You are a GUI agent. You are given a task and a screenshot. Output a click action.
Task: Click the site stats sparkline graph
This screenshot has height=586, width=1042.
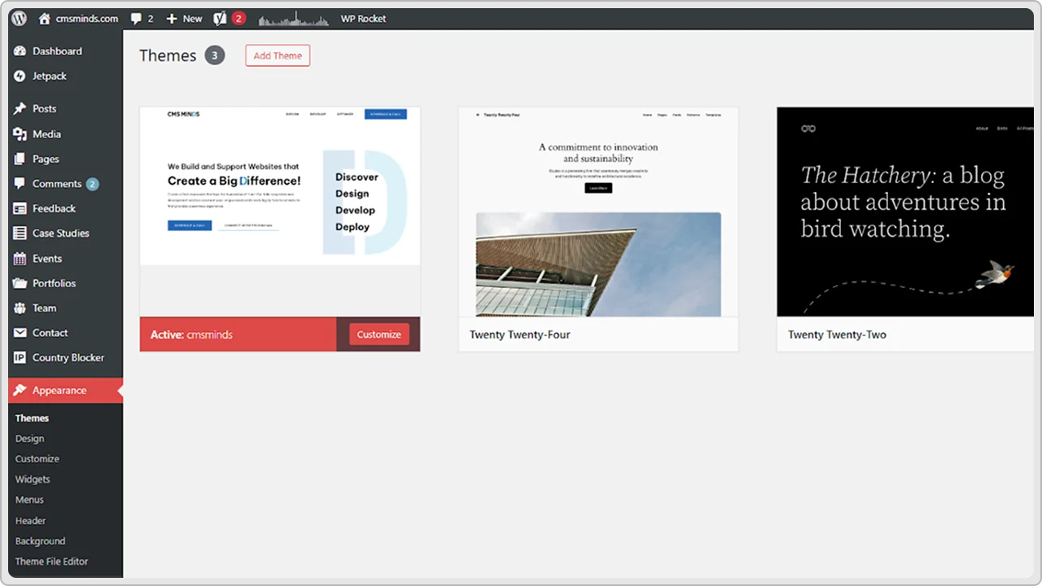pos(294,18)
